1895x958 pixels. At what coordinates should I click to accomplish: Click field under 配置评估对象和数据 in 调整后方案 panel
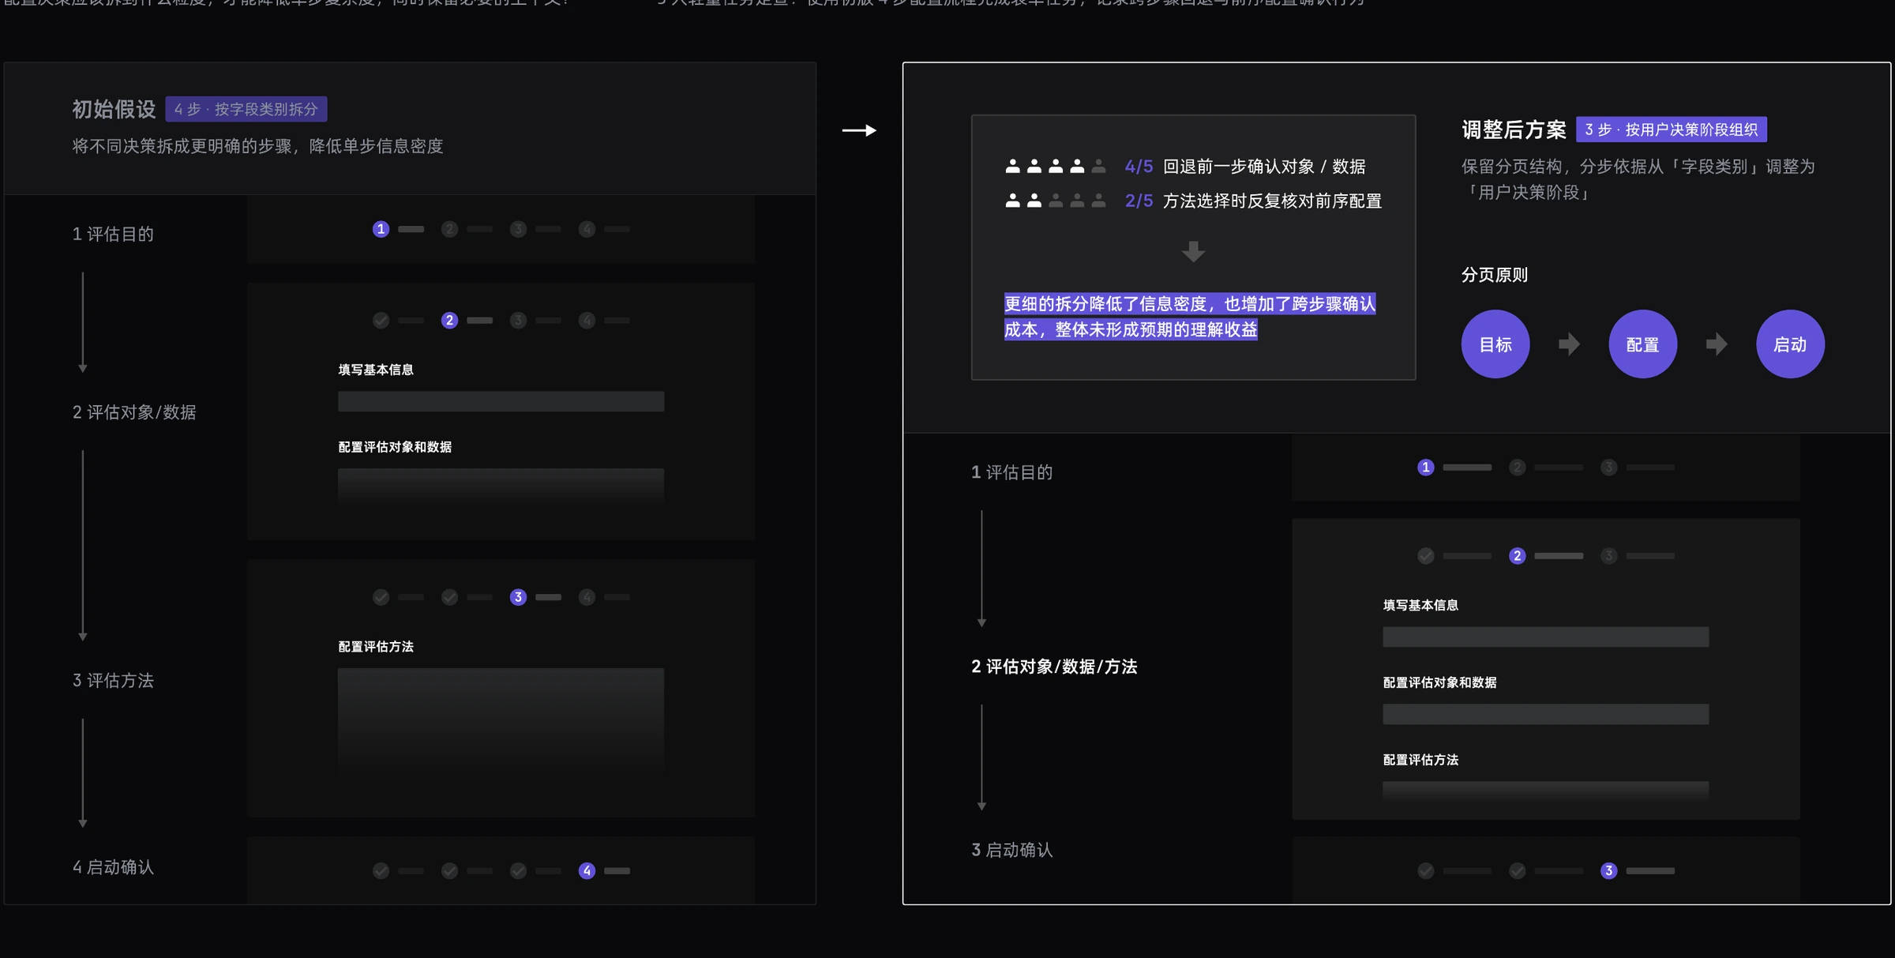point(1545,714)
